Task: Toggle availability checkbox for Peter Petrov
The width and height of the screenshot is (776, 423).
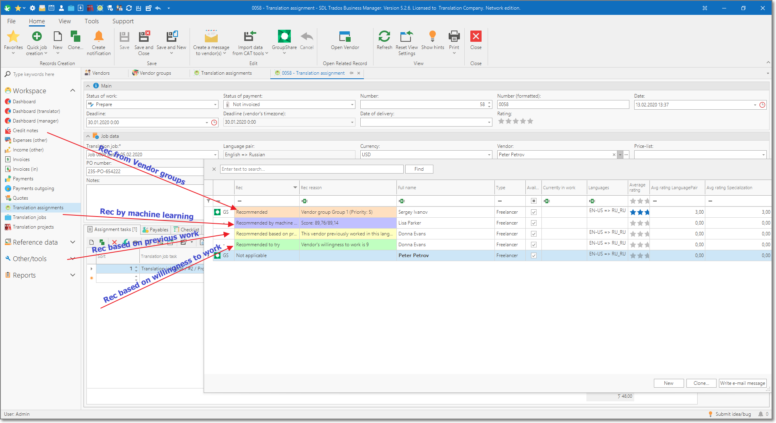Action: (534, 255)
